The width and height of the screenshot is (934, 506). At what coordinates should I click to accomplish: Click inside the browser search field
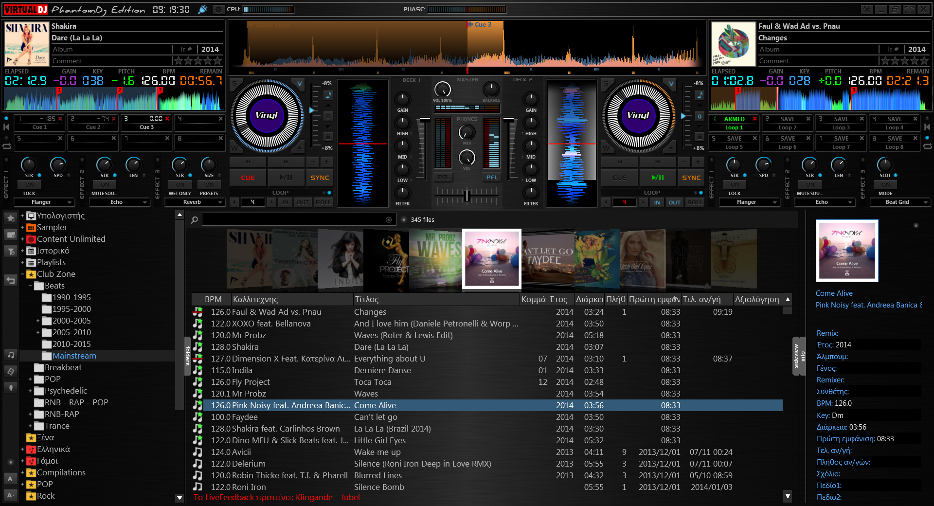[x=293, y=220]
